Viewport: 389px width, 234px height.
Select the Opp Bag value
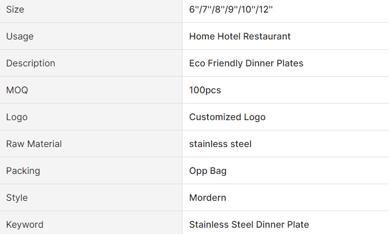(208, 171)
